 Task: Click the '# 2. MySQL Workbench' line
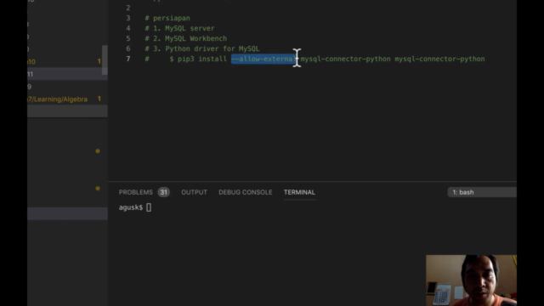[x=186, y=38]
